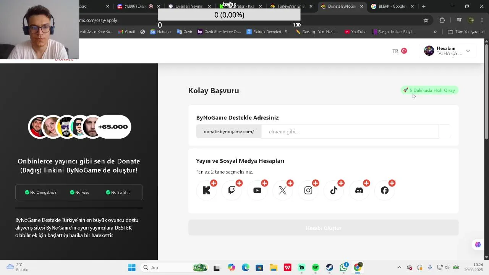
Task: Close the BLERP - Google tab
Action: click(x=412, y=6)
